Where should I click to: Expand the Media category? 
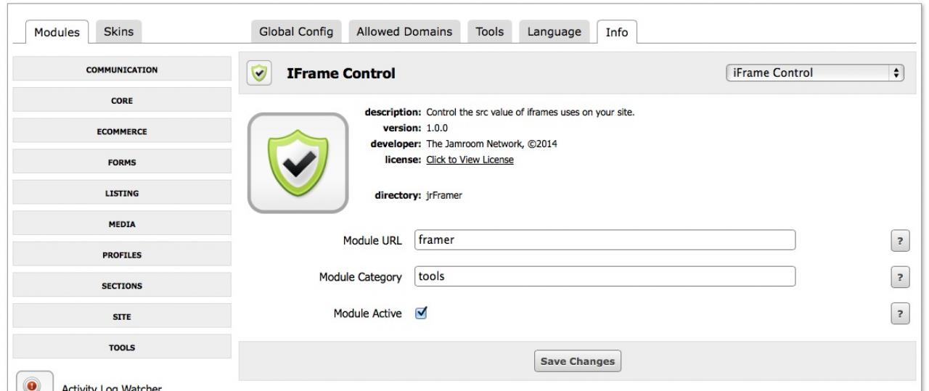pos(122,224)
